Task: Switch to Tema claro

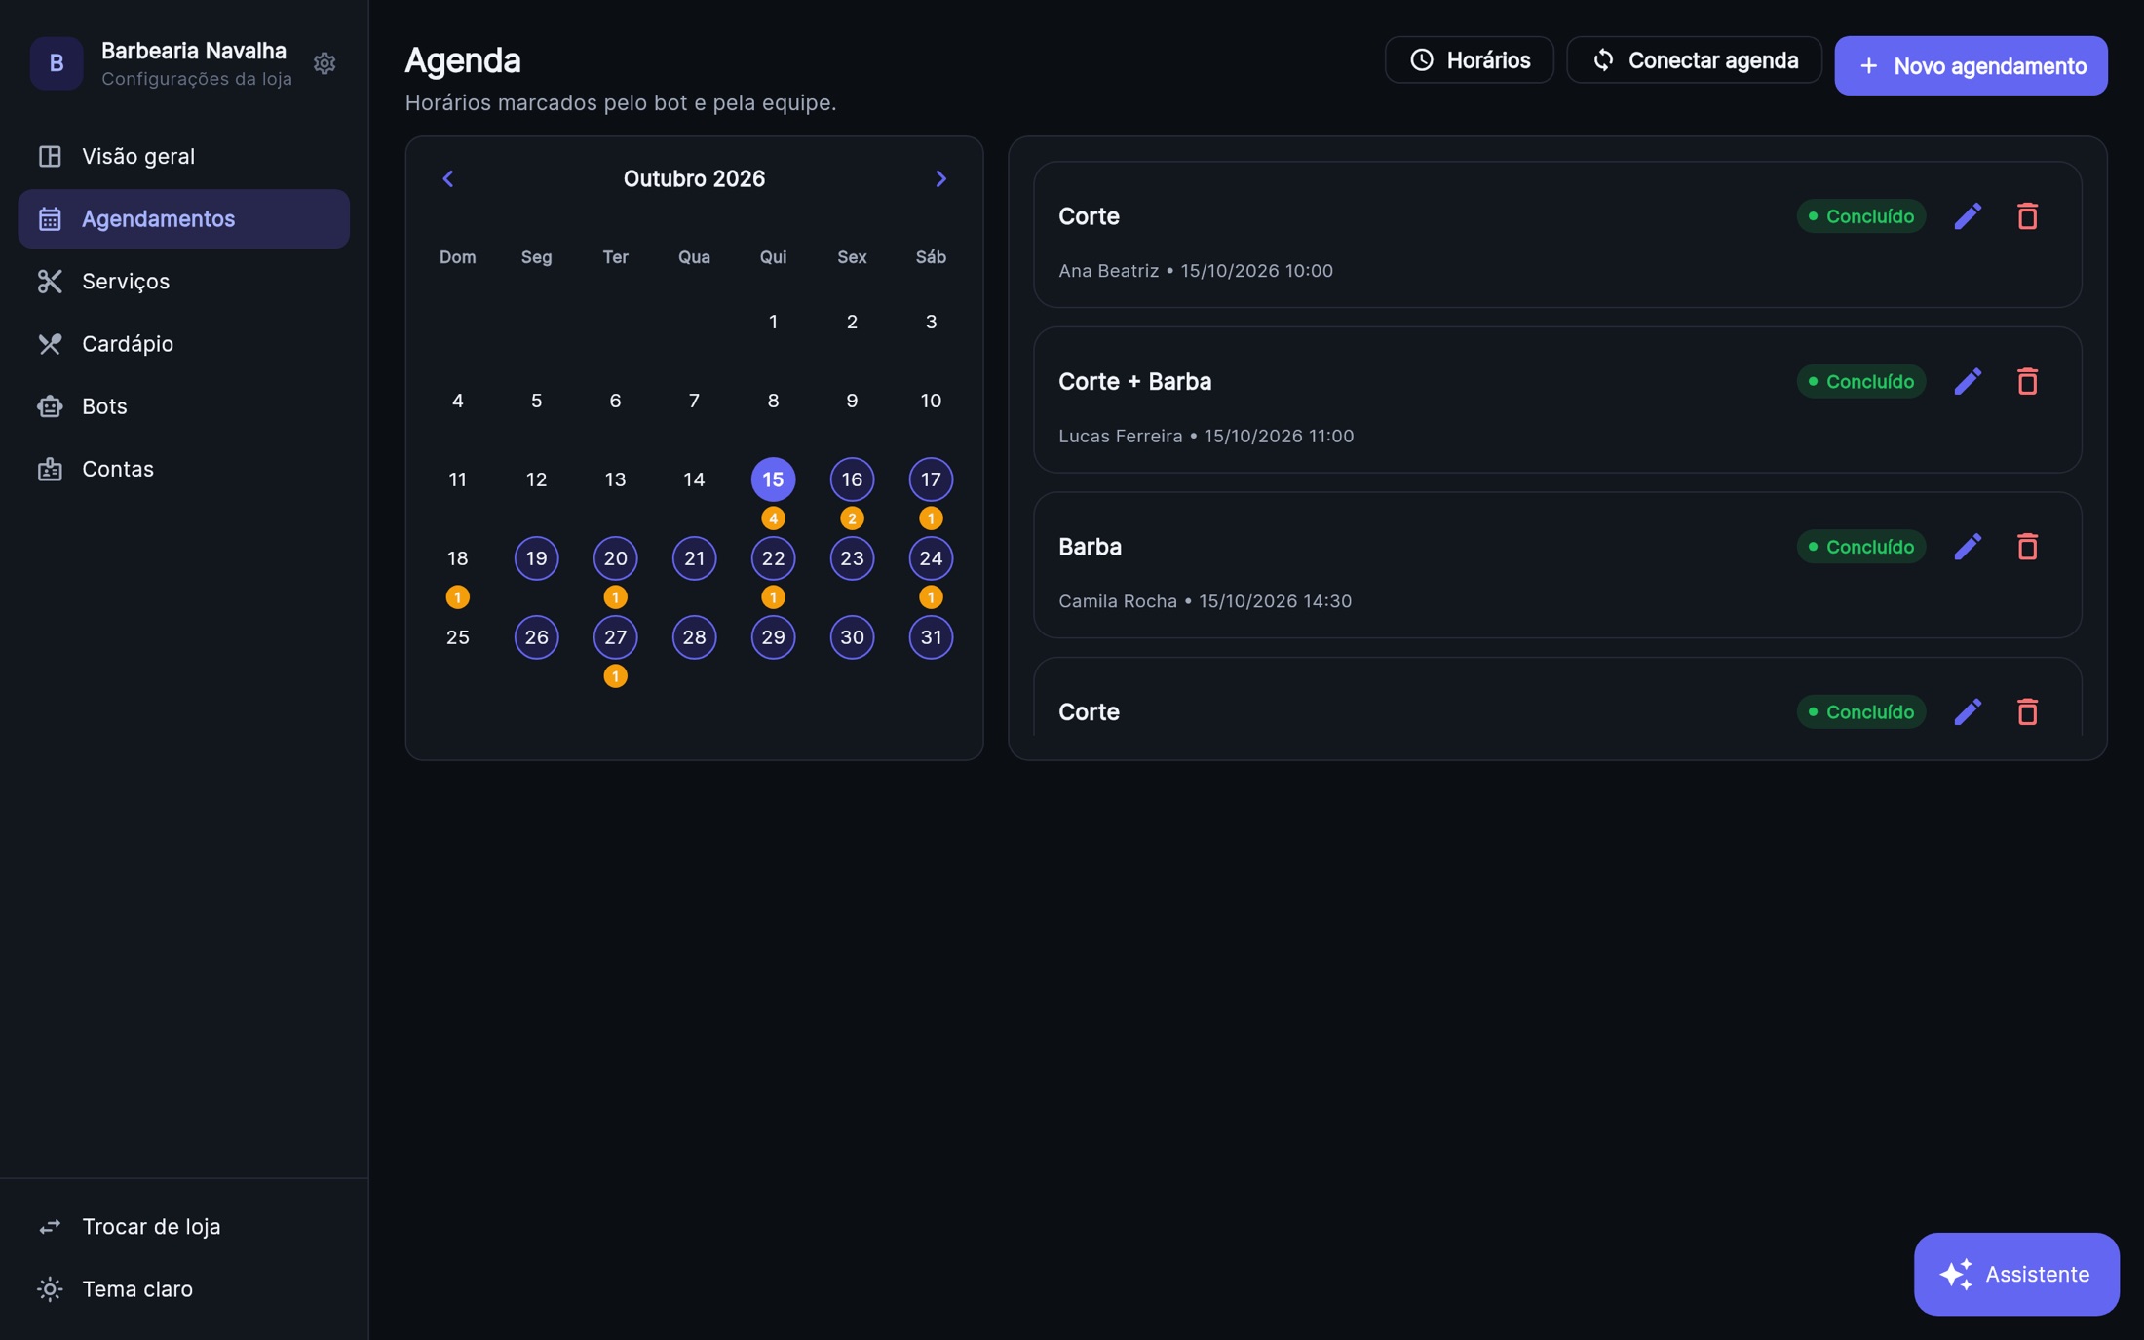Action: (183, 1288)
